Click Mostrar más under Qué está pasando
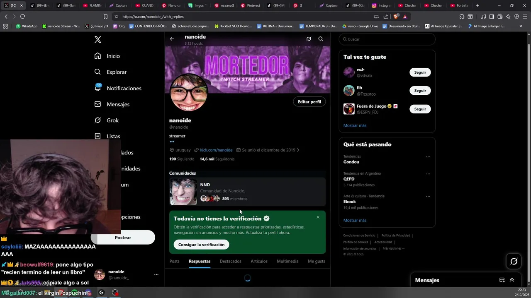The image size is (531, 298). pyautogui.click(x=355, y=221)
